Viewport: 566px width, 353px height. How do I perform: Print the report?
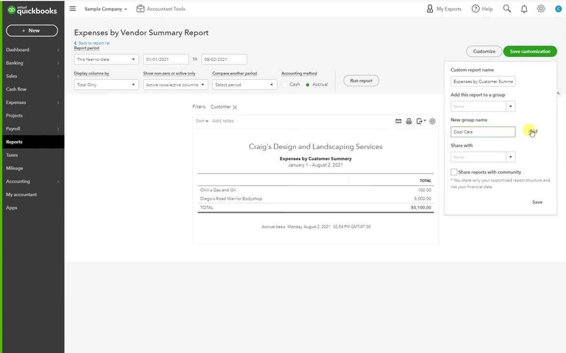click(409, 121)
